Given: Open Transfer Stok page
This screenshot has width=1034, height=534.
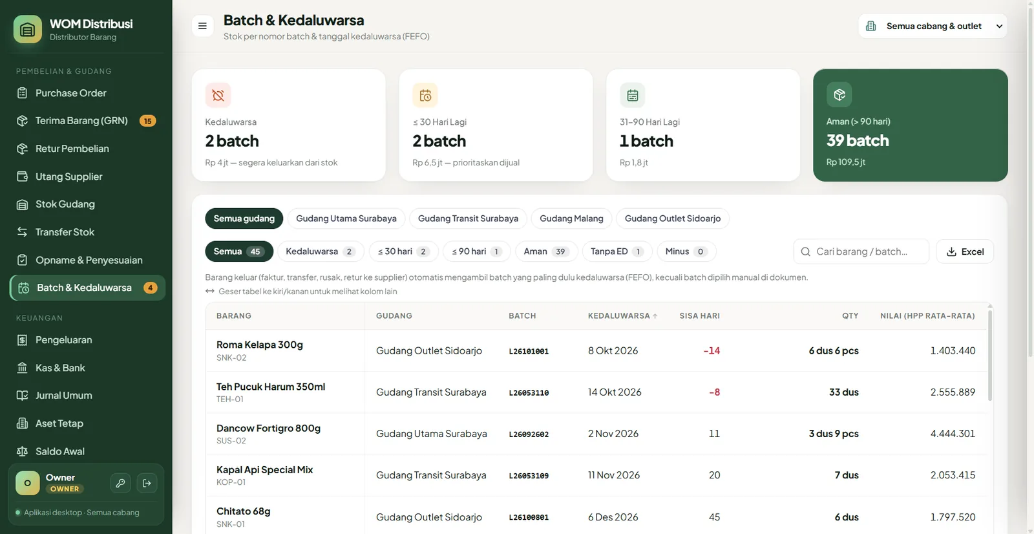Looking at the screenshot, I should [87, 232].
